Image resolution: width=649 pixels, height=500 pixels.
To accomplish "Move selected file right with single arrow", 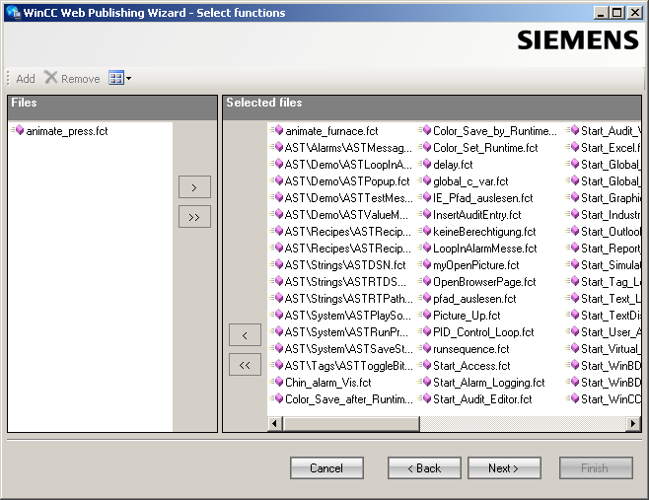I will 194,186.
